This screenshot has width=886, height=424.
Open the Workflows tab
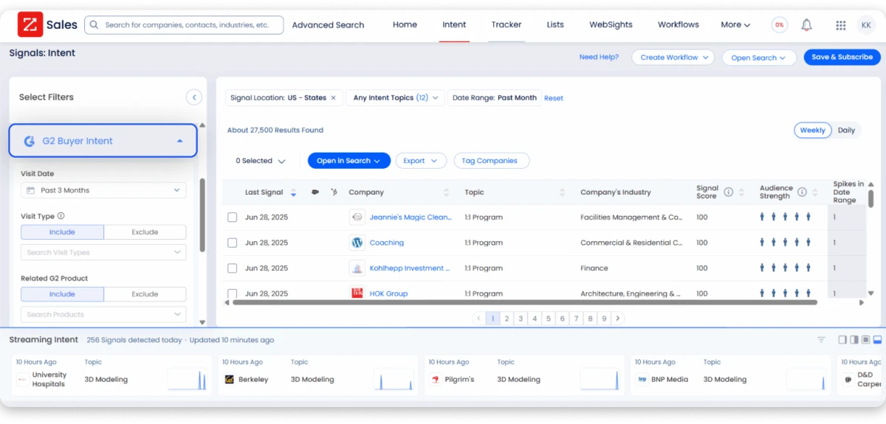(x=679, y=25)
